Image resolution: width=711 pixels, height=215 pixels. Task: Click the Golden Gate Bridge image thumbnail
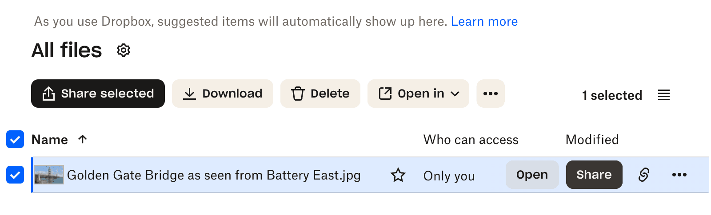coord(49,175)
